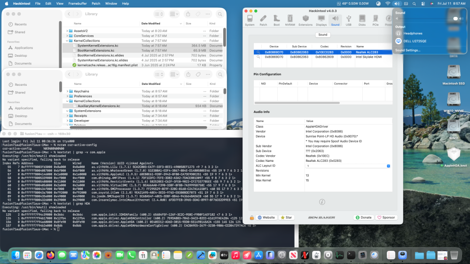470x264 pixels.
Task: Click the Donate button
Action: [x=364, y=218]
